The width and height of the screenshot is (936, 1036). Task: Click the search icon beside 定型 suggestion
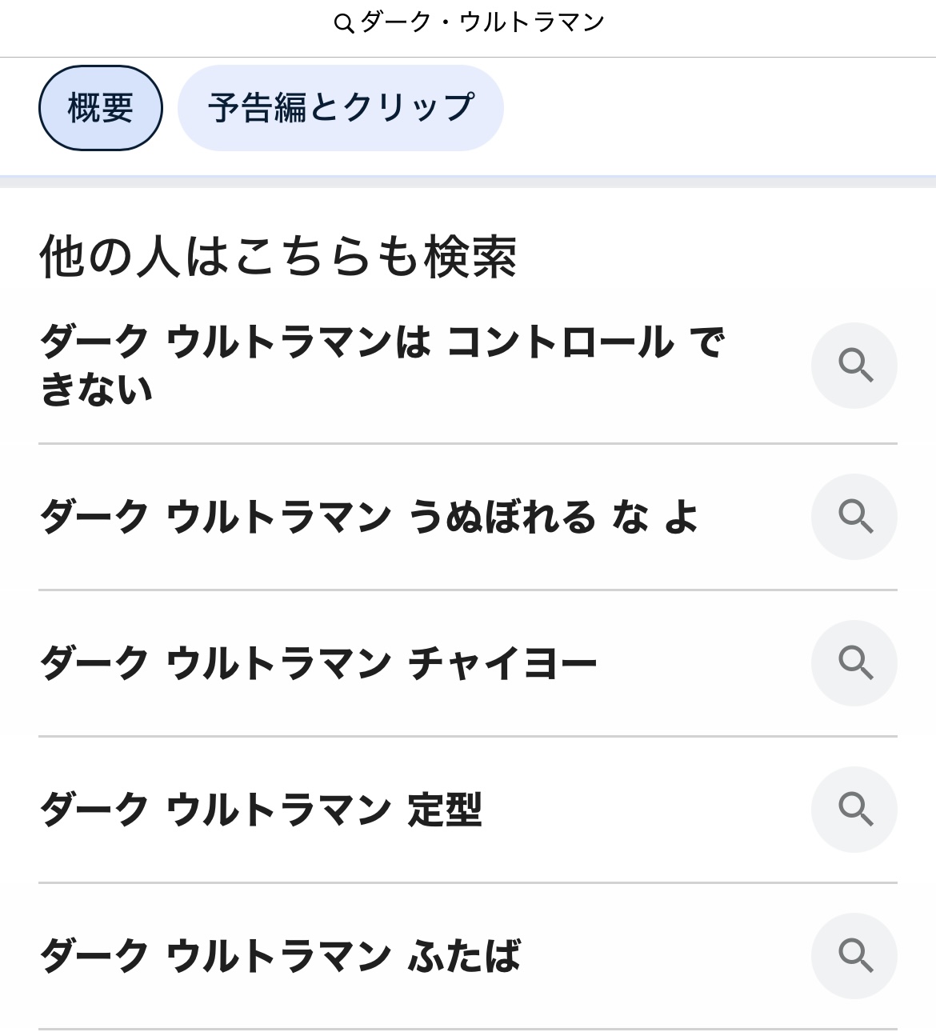coord(854,810)
